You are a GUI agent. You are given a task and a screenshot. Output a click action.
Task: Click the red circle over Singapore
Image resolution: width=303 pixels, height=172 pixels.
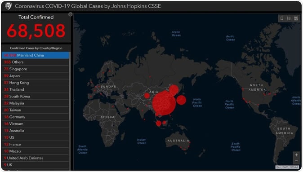pos(159,123)
